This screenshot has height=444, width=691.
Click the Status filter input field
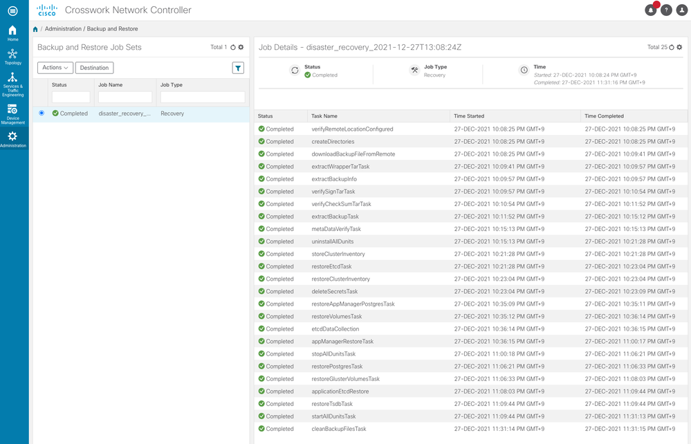71,97
